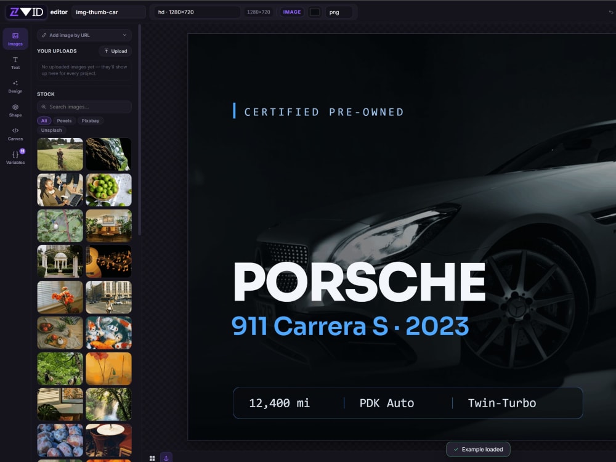Pick the orange poppy painting thumbnail
Viewport: 616px width, 462px height.
point(109,368)
